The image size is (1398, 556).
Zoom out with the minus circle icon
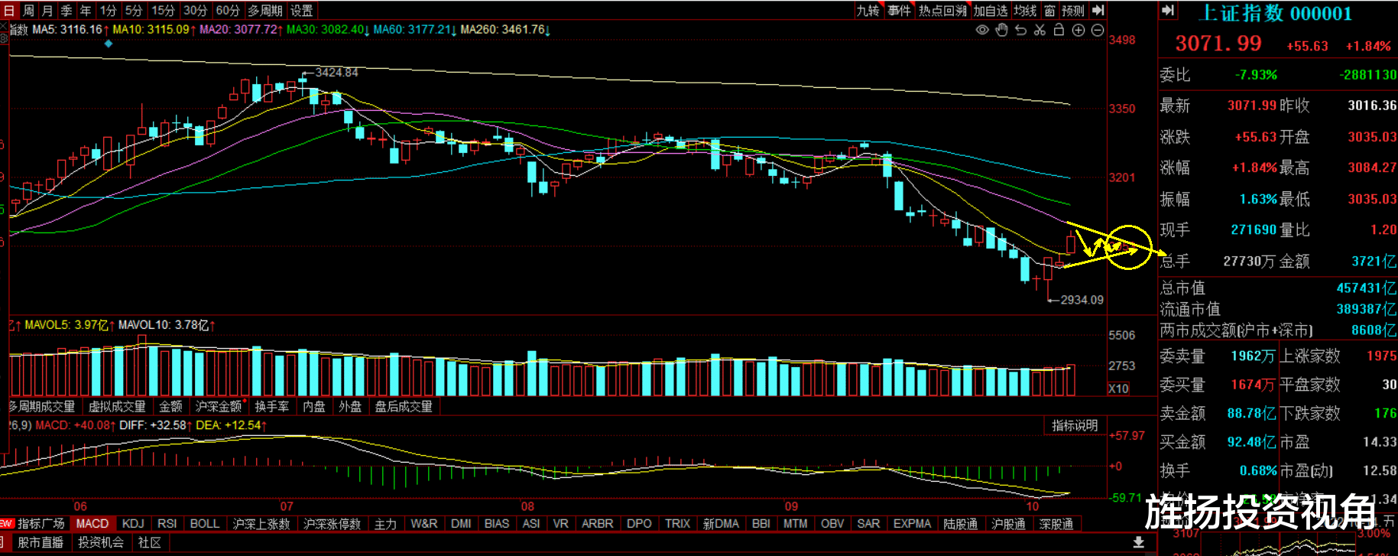coord(1098,30)
